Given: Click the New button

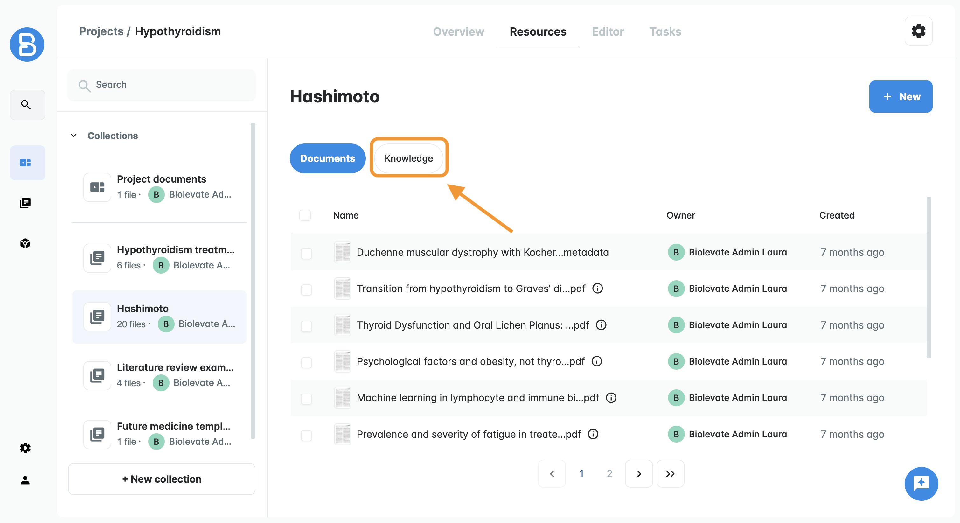Looking at the screenshot, I should click(901, 96).
